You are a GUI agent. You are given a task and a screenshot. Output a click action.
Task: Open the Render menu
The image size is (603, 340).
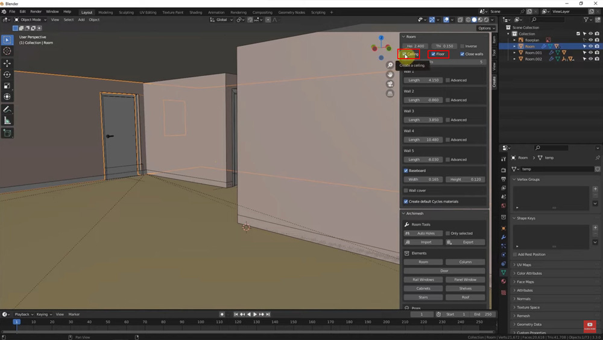36,12
